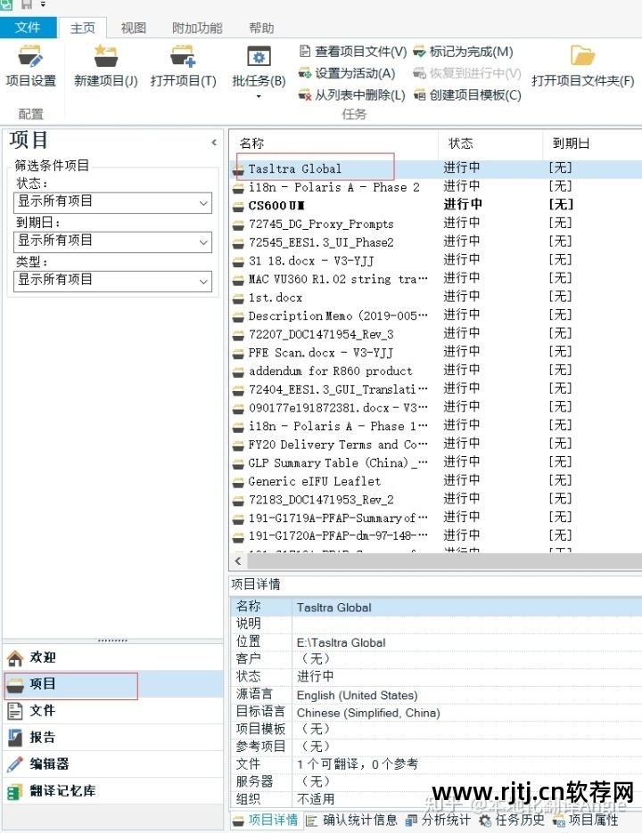Screen dimensions: 642x833
Task: Click the 打开项目文件夹 (Open Project Folder) icon
Action: coord(582,59)
